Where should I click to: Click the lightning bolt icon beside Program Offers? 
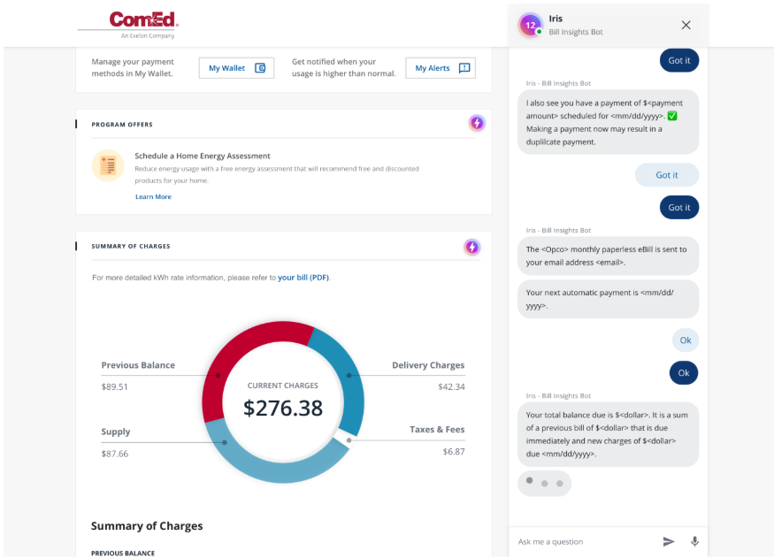(x=477, y=123)
